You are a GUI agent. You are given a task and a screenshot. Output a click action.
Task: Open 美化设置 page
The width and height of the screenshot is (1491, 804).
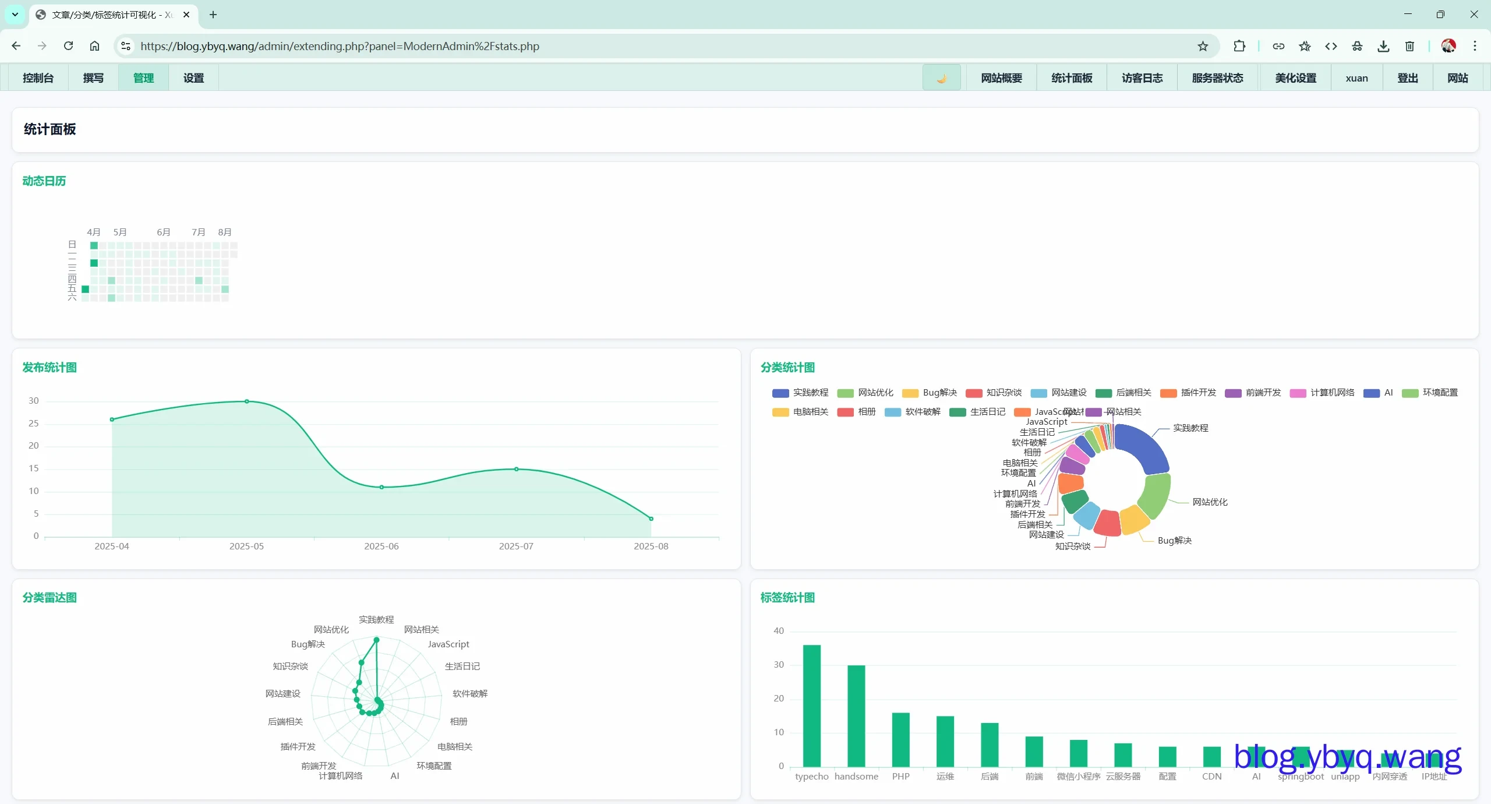(x=1296, y=78)
